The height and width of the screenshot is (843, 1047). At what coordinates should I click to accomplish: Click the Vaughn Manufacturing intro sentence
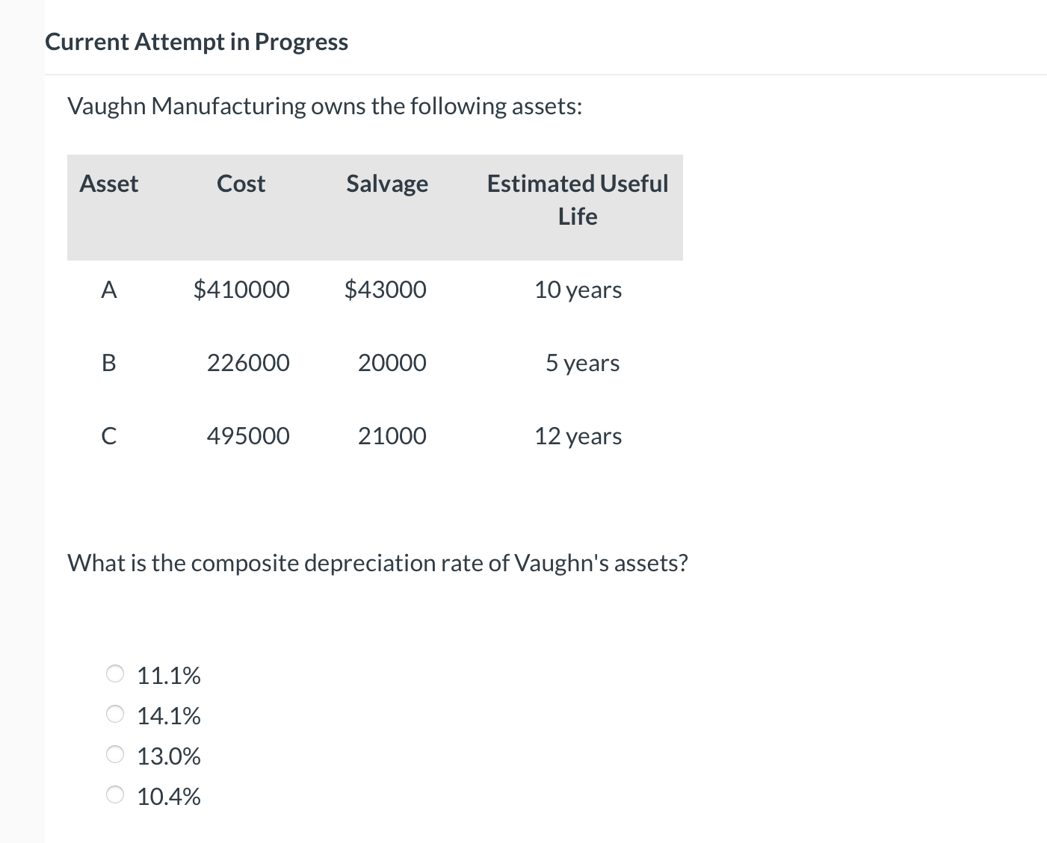(x=325, y=105)
